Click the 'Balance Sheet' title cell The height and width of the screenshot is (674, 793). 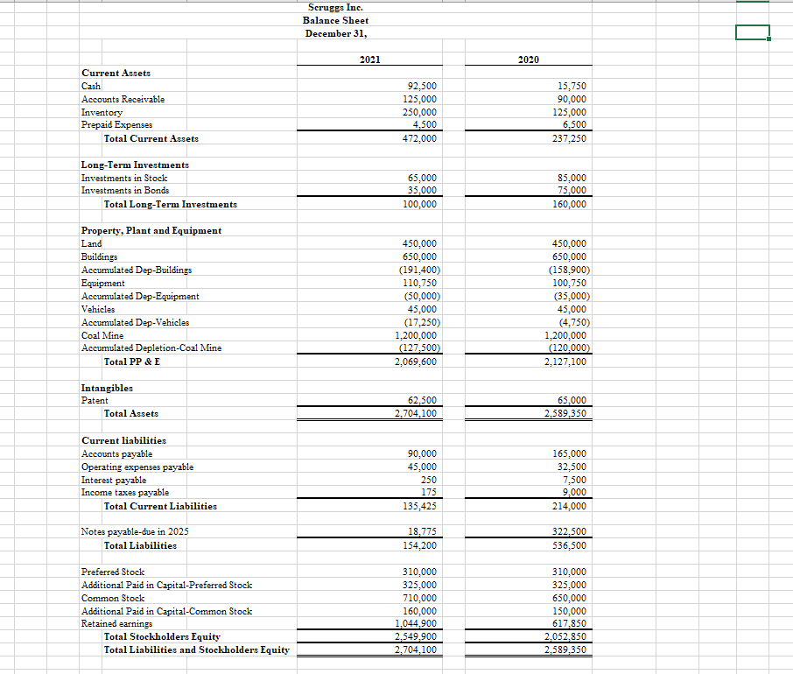click(x=335, y=20)
